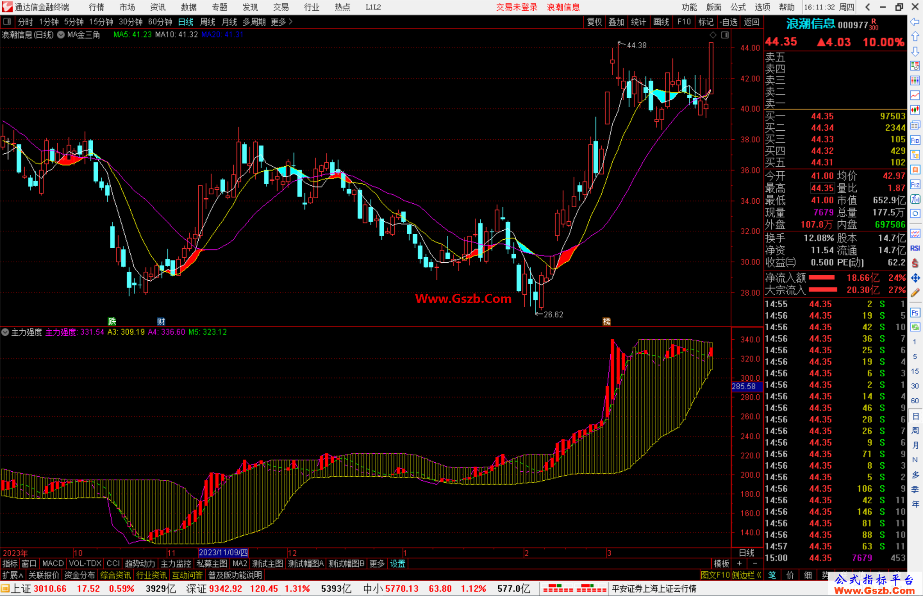
Task: Click the F10 company info sidebar icon
Action: [915, 140]
